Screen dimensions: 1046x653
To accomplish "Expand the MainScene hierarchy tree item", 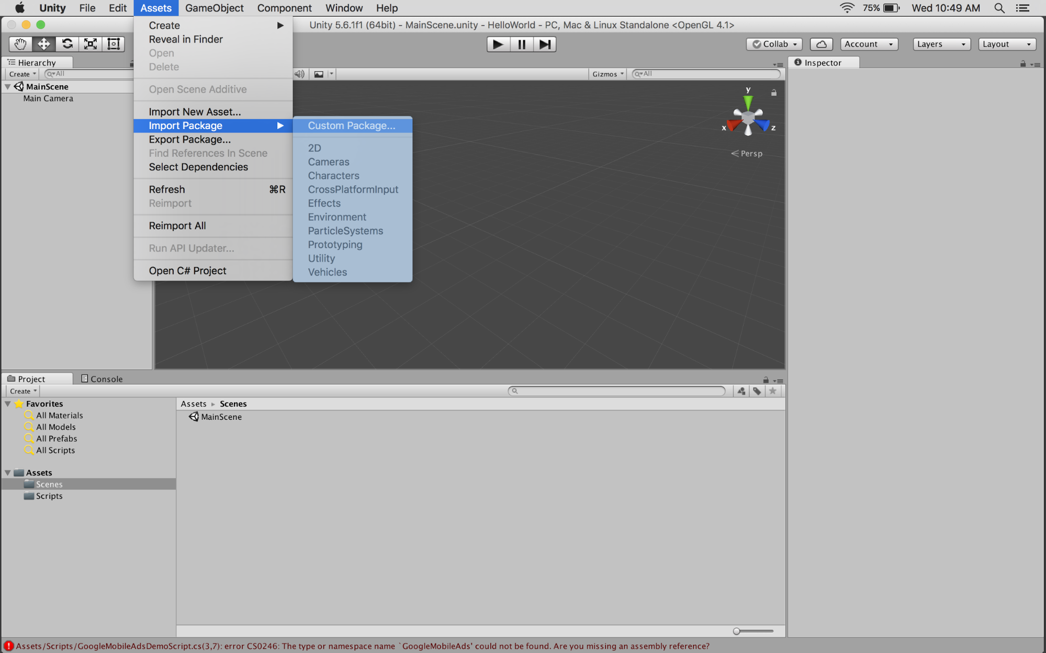I will [x=8, y=86].
